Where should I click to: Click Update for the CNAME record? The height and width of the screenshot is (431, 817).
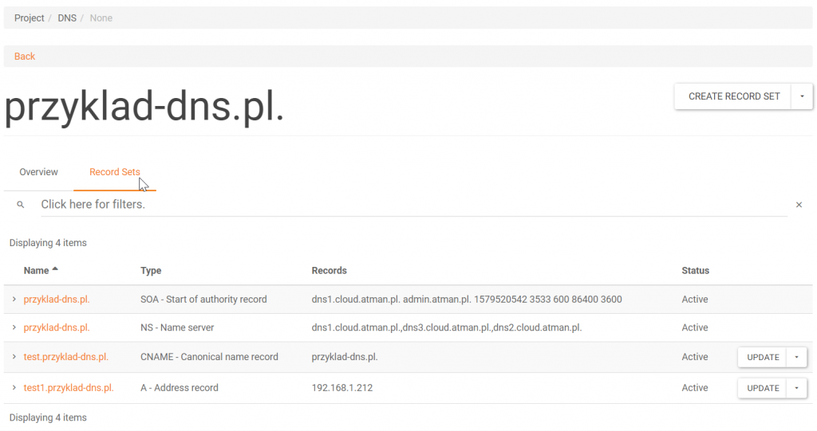762,358
